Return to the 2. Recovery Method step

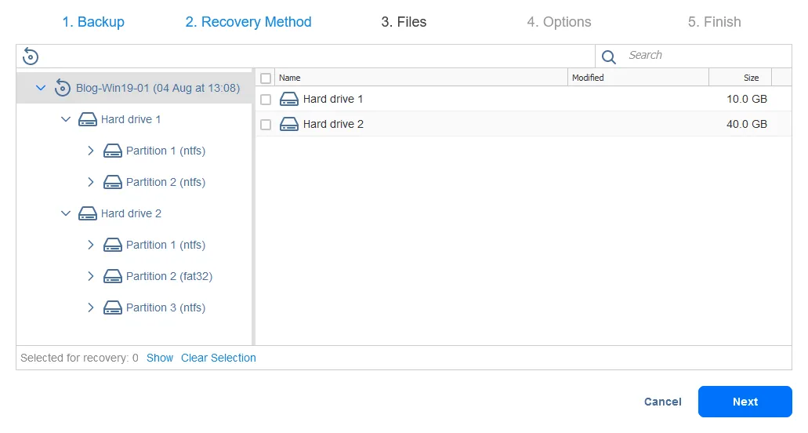[x=248, y=22]
